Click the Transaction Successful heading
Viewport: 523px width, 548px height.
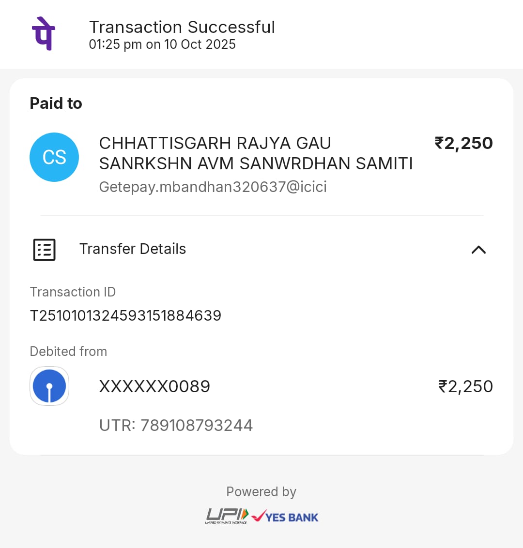tap(182, 27)
